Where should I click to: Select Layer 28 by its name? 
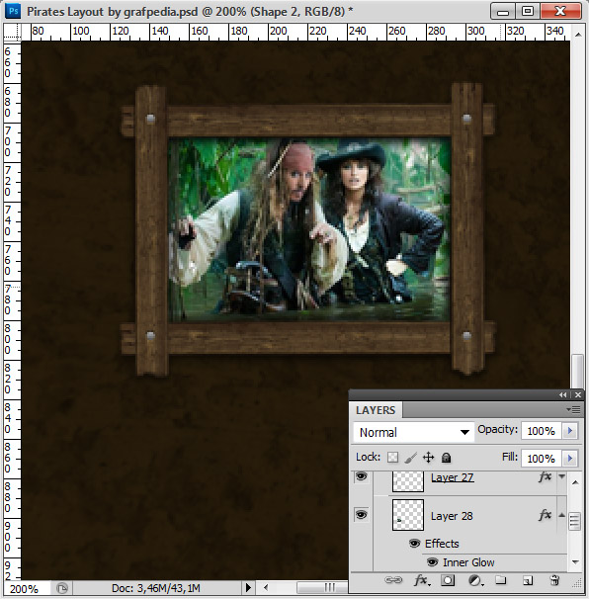pos(452,516)
